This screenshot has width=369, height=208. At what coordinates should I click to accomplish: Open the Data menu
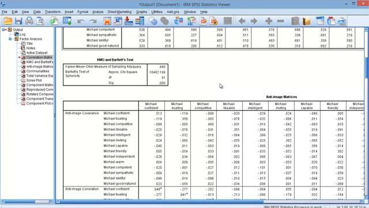coord(37,12)
